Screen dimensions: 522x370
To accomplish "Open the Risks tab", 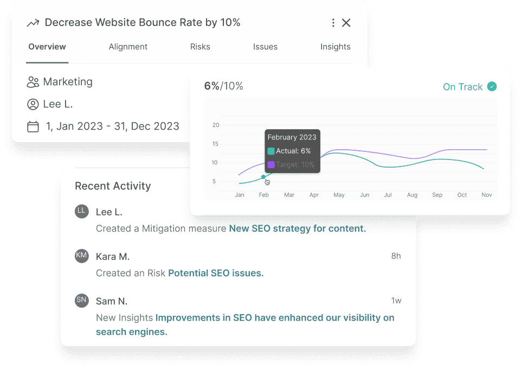I will click(x=200, y=47).
